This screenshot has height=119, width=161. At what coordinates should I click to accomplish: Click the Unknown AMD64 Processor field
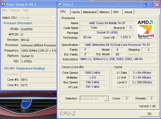point(39,45)
